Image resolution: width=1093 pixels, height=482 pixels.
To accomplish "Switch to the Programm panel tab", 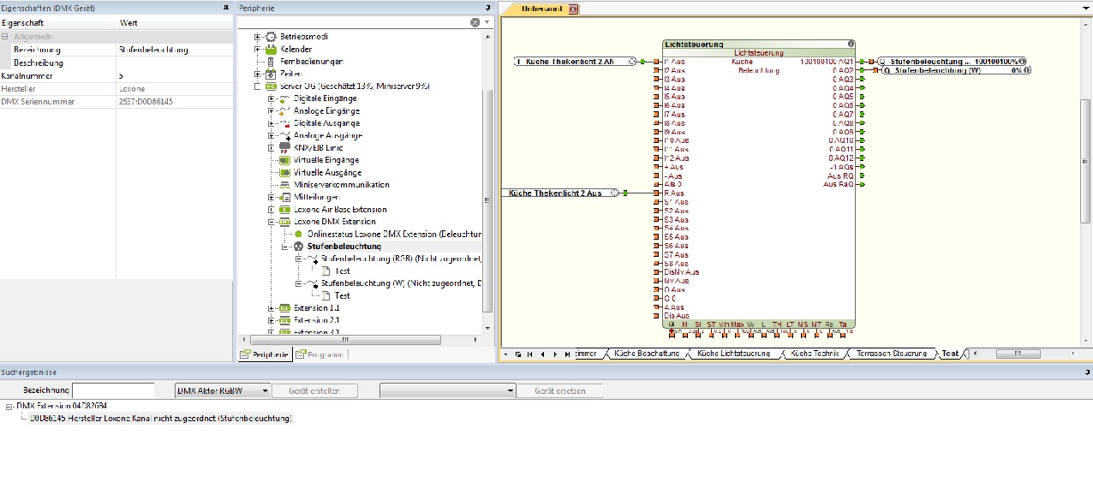I will click(x=320, y=354).
